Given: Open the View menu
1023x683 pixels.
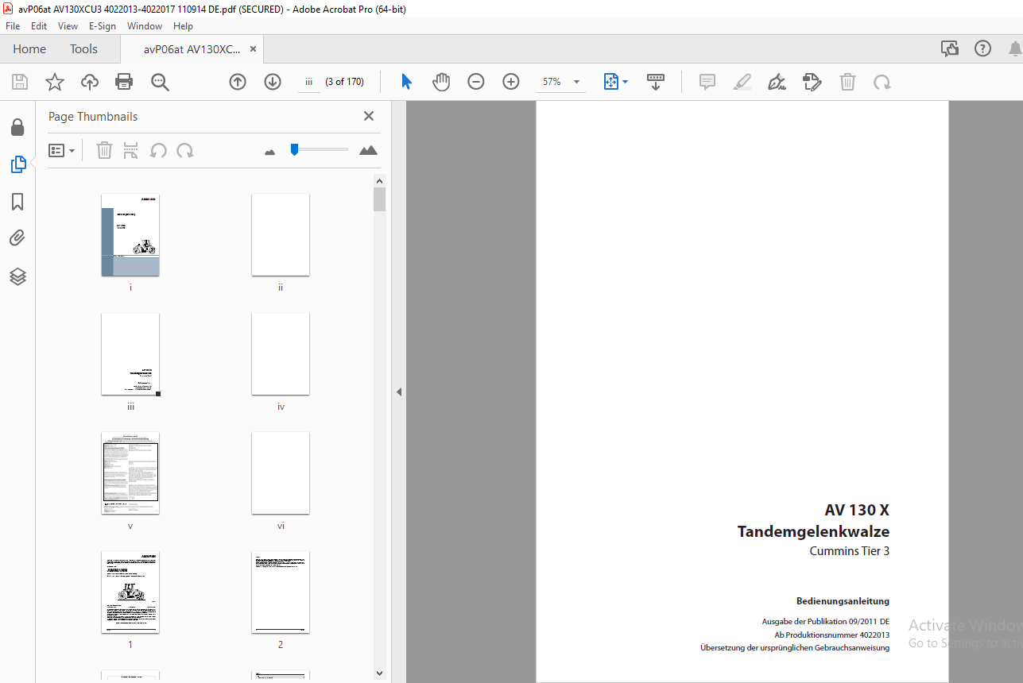Looking at the screenshot, I should [x=68, y=26].
